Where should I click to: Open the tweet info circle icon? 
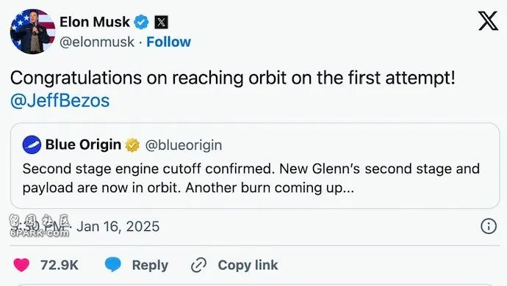(x=488, y=226)
